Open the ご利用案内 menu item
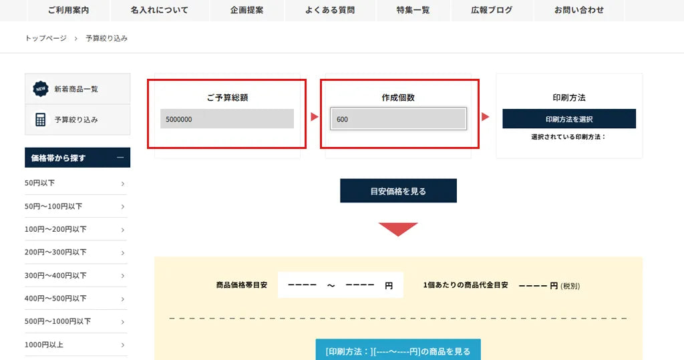Image resolution: width=684 pixels, height=360 pixels. [x=68, y=10]
